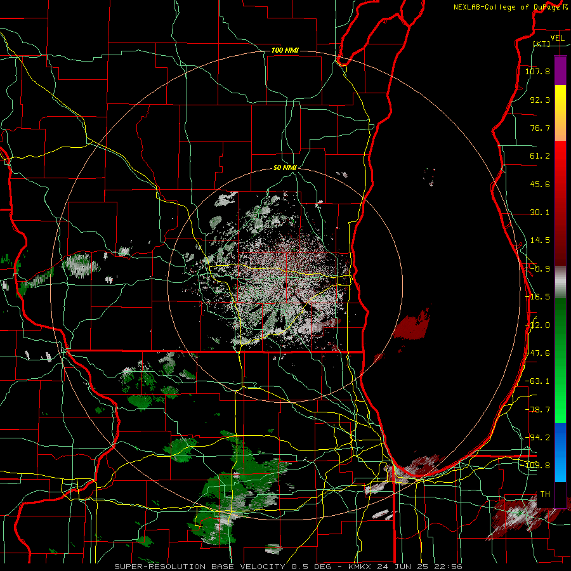The width and height of the screenshot is (571, 571).
Task: Select the 107.8 velocity scale value
Action: click(x=537, y=71)
